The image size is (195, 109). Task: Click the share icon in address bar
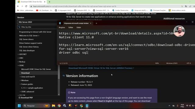click(x=190, y=6)
